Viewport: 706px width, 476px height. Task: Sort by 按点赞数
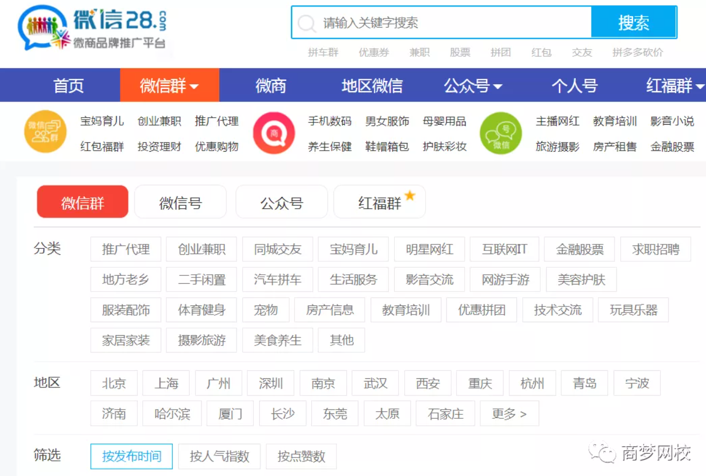pyautogui.click(x=301, y=457)
